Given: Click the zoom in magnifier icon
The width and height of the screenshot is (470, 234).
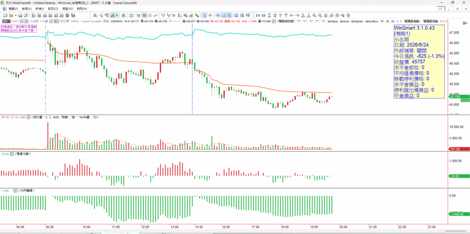Looking at the screenshot, I should 314,15.
